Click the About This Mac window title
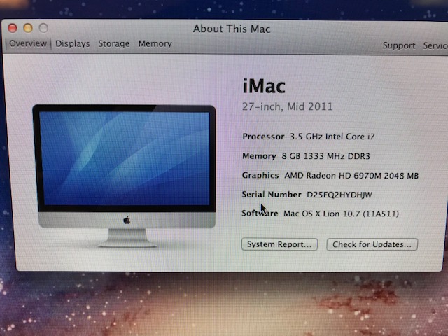The image size is (448, 336). 232,29
